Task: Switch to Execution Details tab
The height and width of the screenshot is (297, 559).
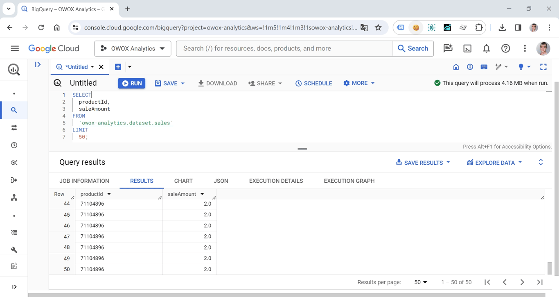Action: 276,181
